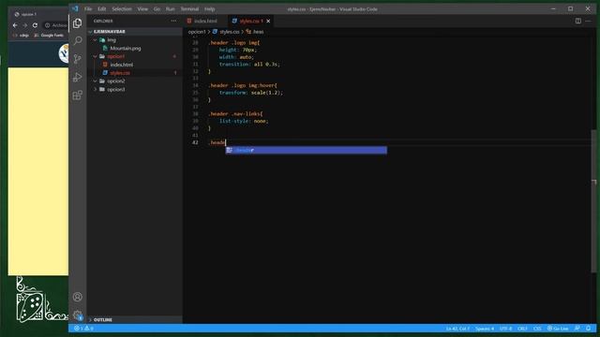Click browser back arrow
The height and width of the screenshot is (337, 600).
[15, 25]
